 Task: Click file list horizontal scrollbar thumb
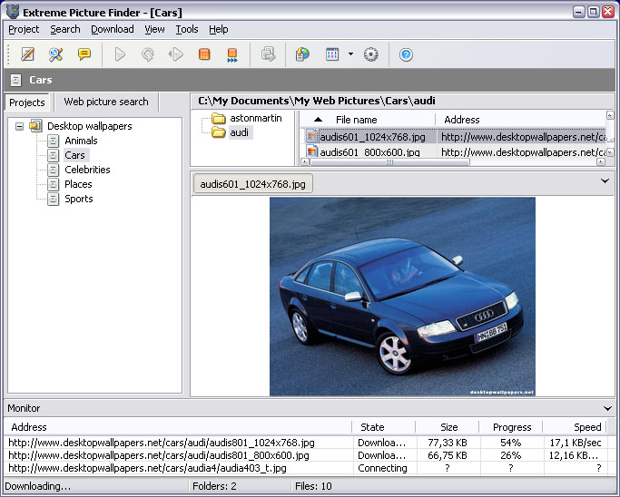(389, 162)
